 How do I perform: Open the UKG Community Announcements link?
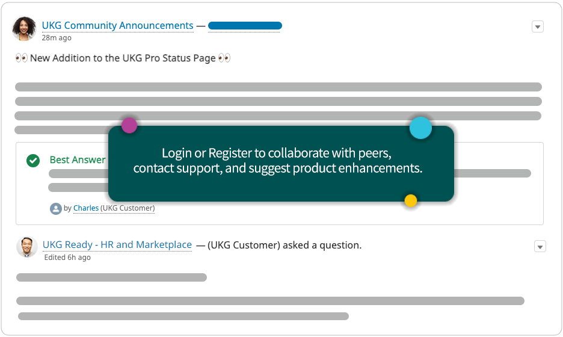pos(117,25)
